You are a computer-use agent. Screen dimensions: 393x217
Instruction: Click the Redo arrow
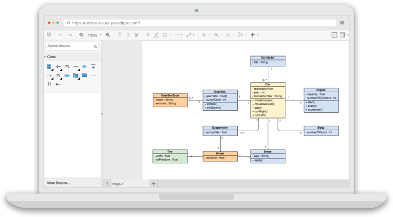point(70,35)
